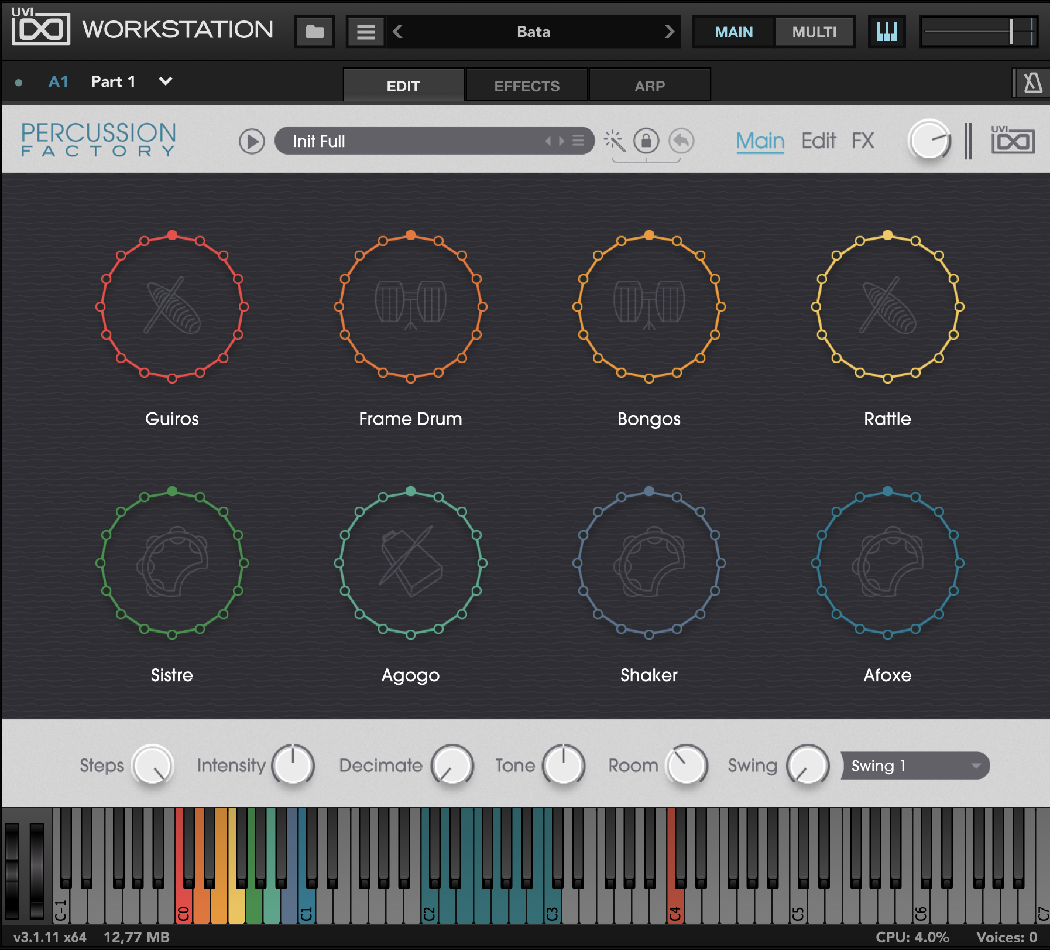Image resolution: width=1050 pixels, height=950 pixels.
Task: Click the undo arrow icon
Action: [681, 141]
